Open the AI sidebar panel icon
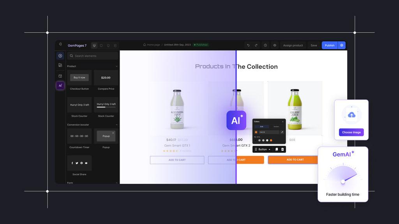This screenshot has height=224, width=399. click(x=60, y=86)
